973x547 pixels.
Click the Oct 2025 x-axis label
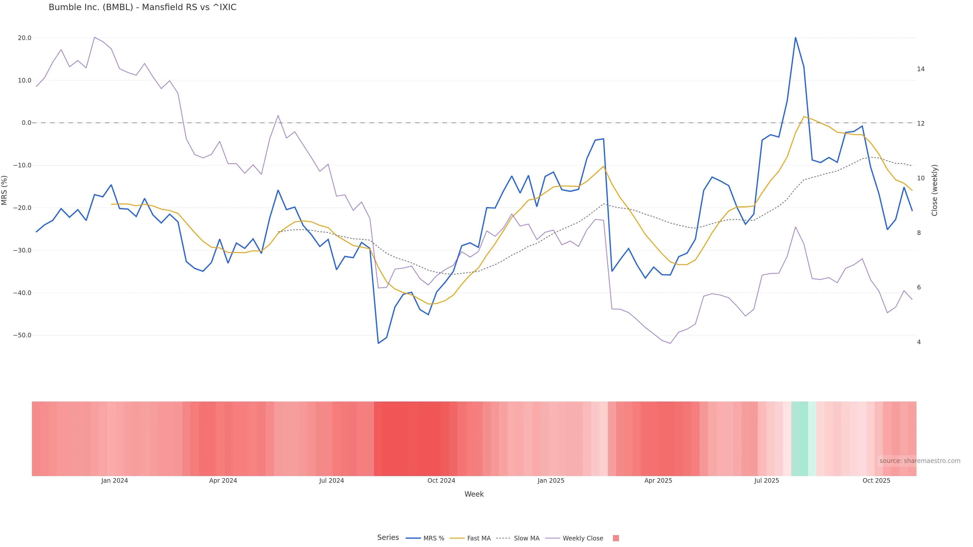coord(876,481)
